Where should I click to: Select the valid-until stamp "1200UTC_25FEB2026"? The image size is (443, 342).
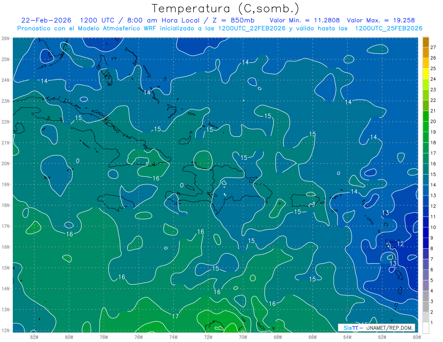388,28
